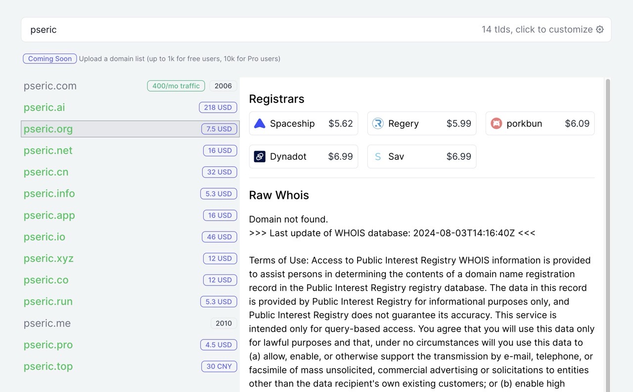Click the Registrars heading
Viewport: 633px width, 392px height.
pos(276,99)
